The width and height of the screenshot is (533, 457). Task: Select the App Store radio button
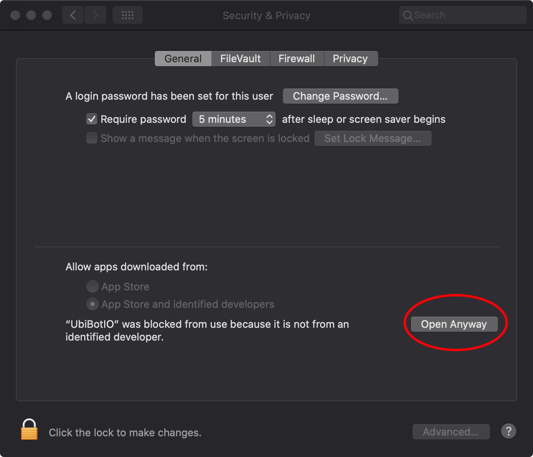[x=92, y=286]
